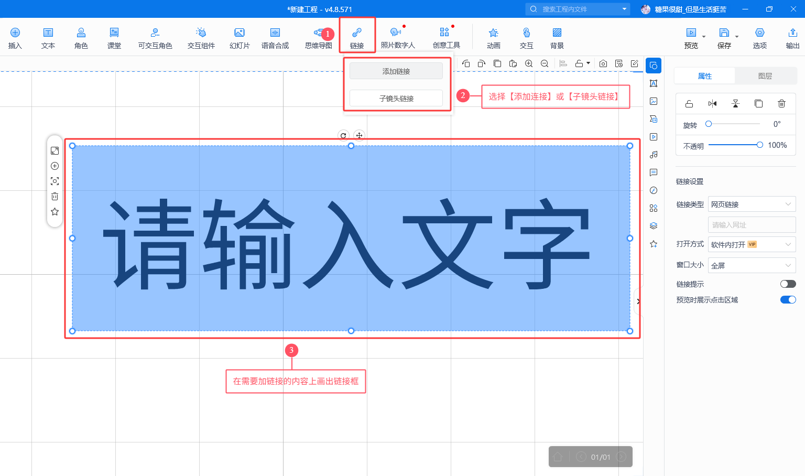Click the 链接 (link) toolbar icon
Image resolution: width=805 pixels, height=476 pixels.
pyautogui.click(x=357, y=37)
